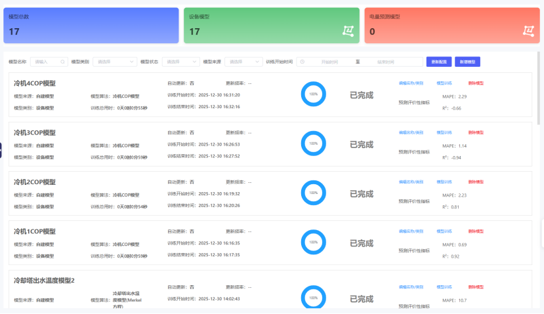
Task: Click the 冷机4COP模型 title
Action: [35, 83]
